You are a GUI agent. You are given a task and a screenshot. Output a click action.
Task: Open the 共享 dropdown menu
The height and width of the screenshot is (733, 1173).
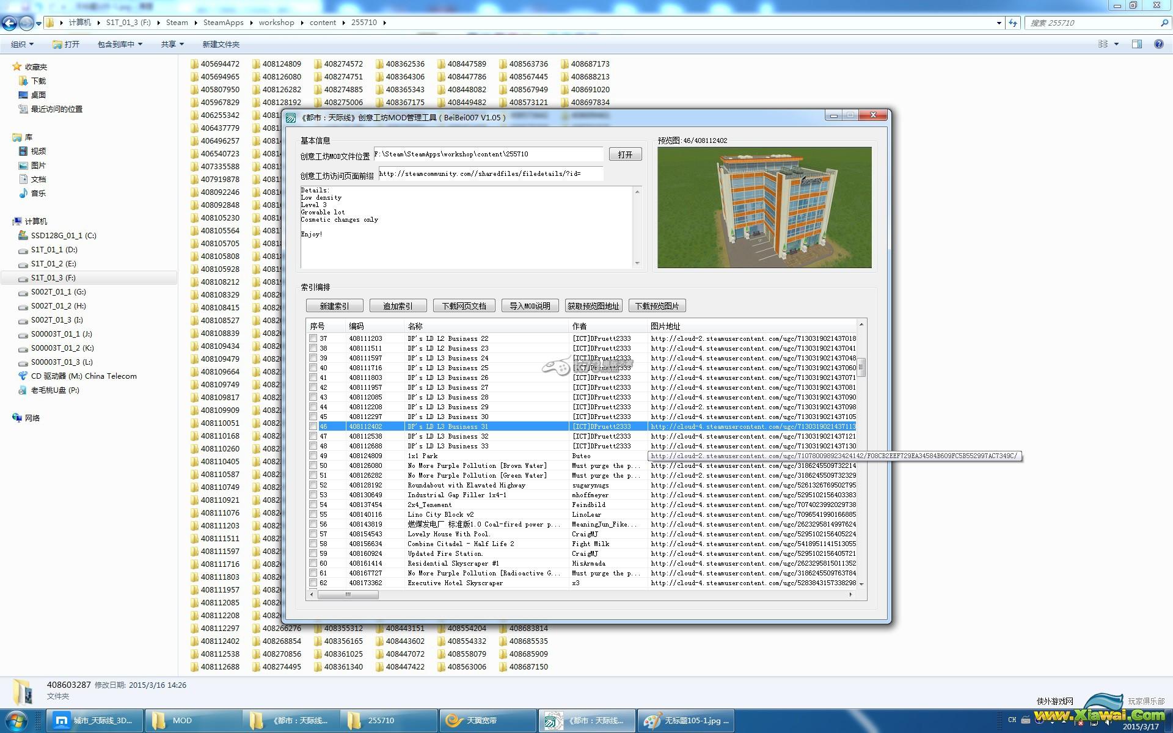coord(172,44)
